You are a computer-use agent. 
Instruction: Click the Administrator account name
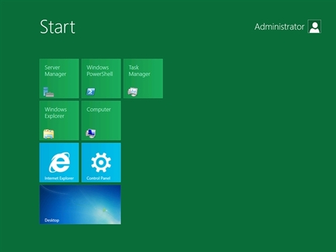(280, 27)
